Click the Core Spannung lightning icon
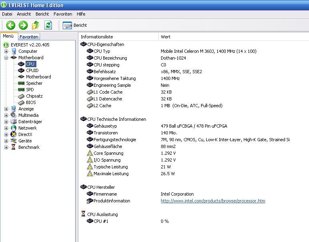The image size is (309, 242). pyautogui.click(x=90, y=153)
